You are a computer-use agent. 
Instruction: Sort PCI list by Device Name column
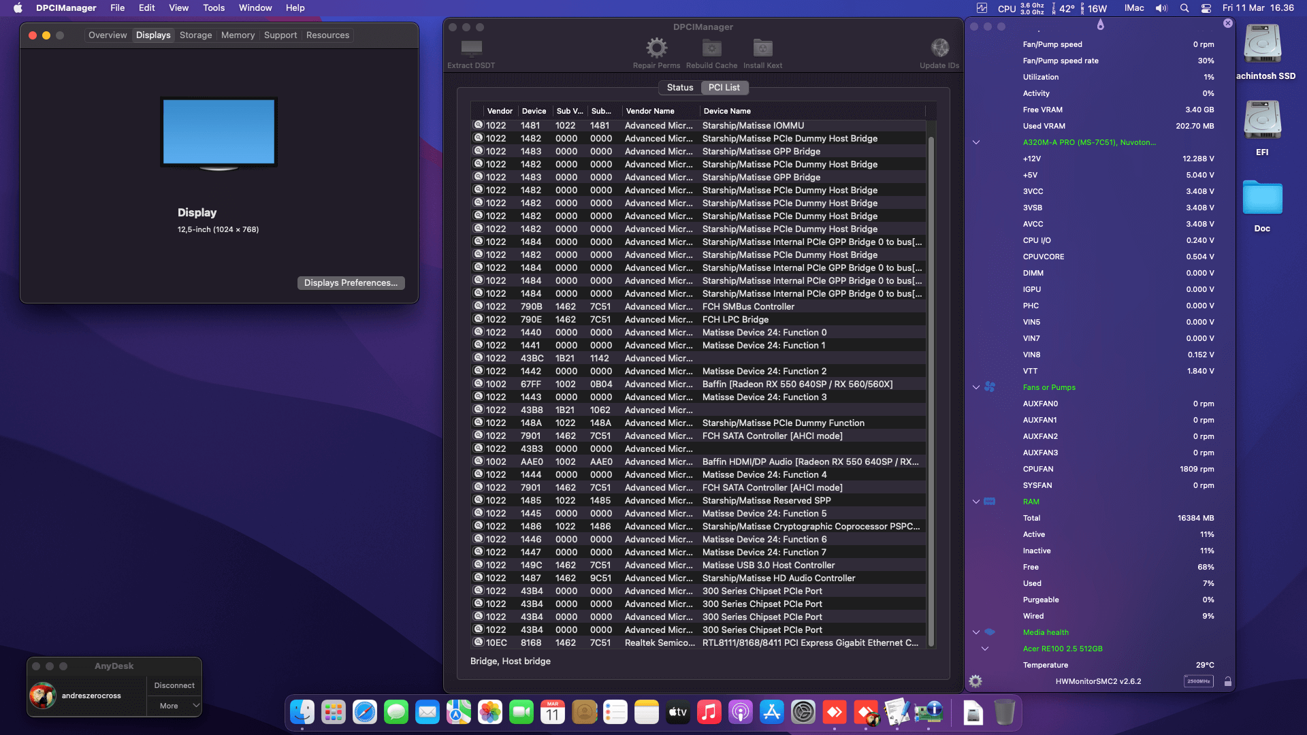pos(812,111)
